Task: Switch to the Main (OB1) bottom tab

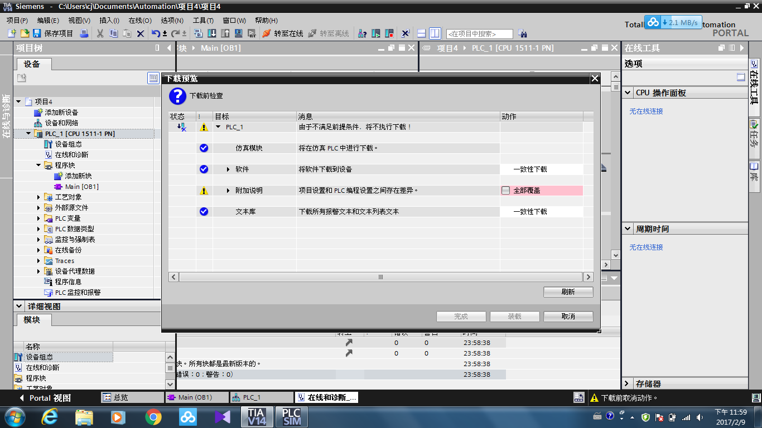Action: 196,397
